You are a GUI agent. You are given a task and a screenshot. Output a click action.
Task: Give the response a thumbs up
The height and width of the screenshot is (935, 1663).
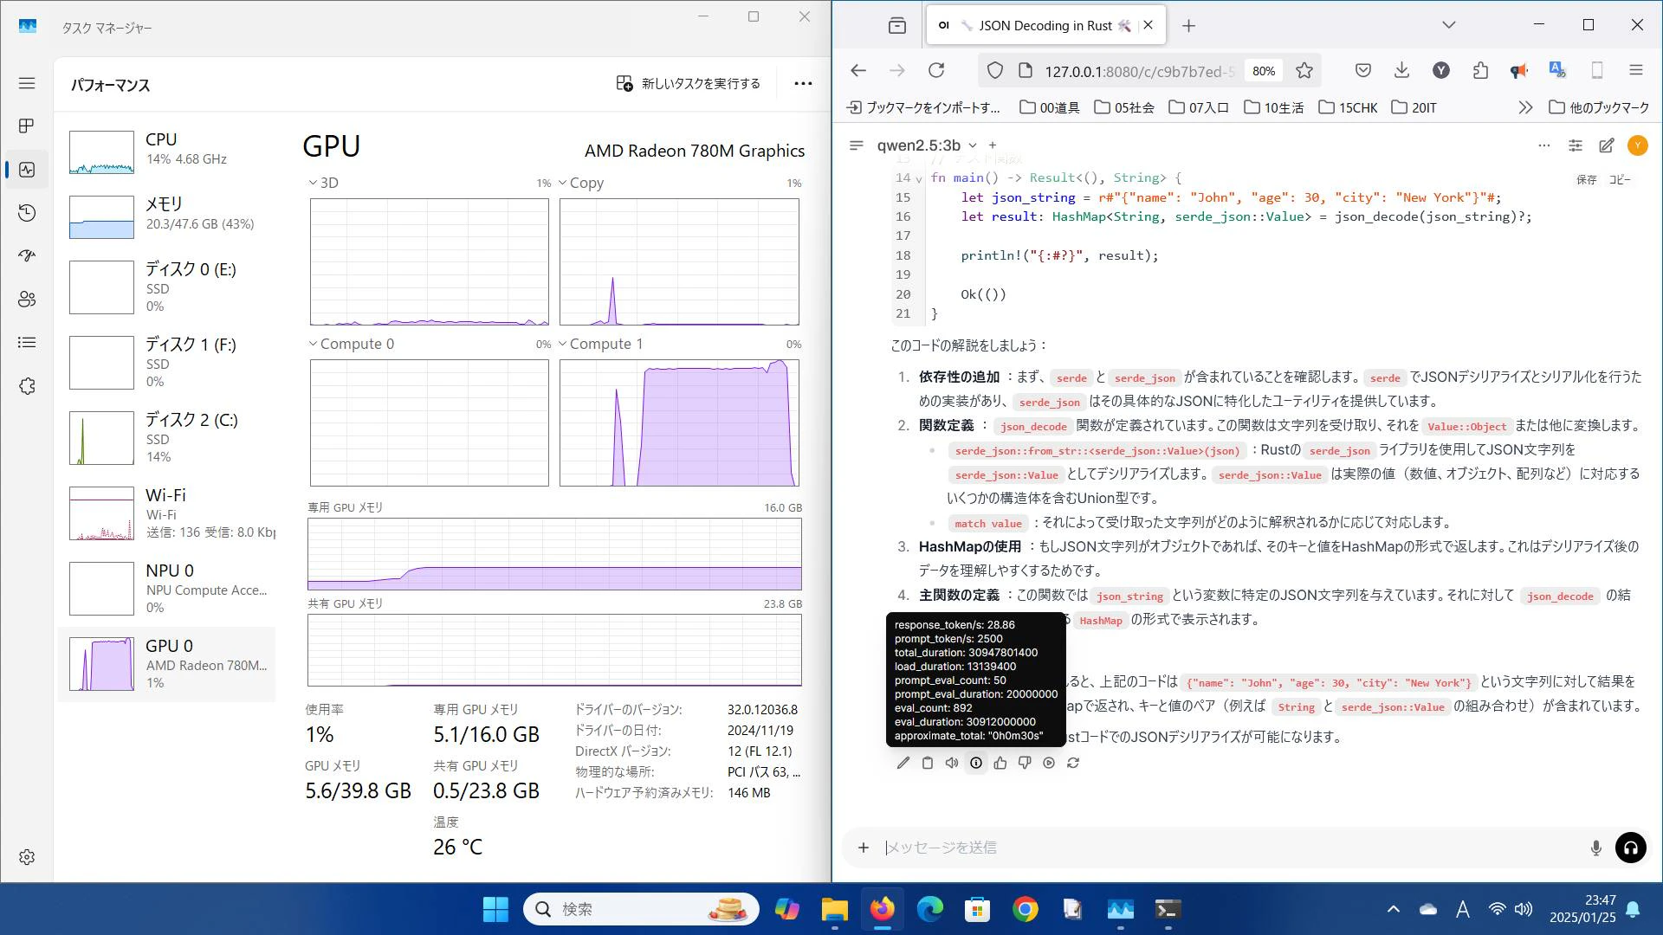click(1000, 763)
